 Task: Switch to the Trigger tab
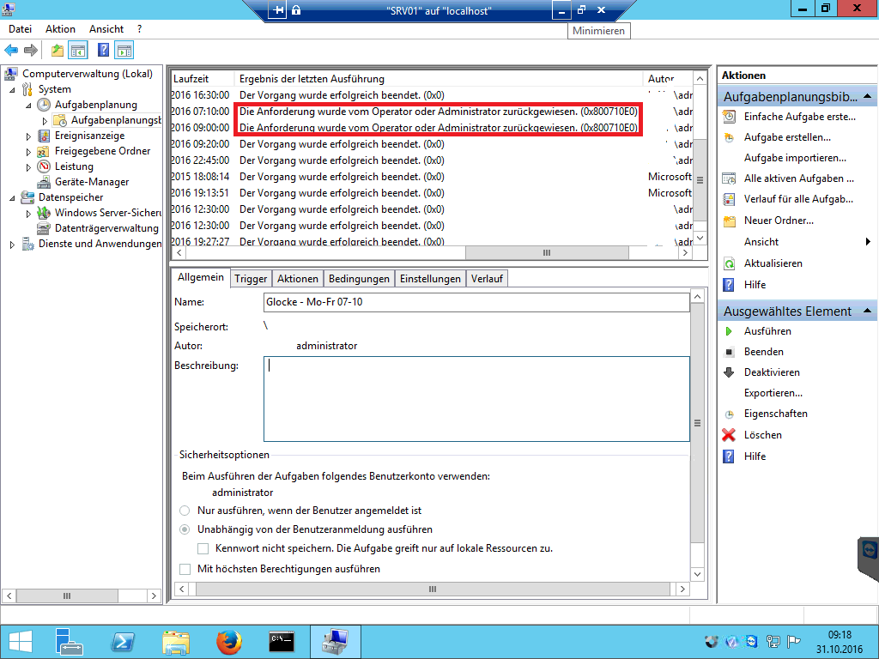[x=251, y=278]
